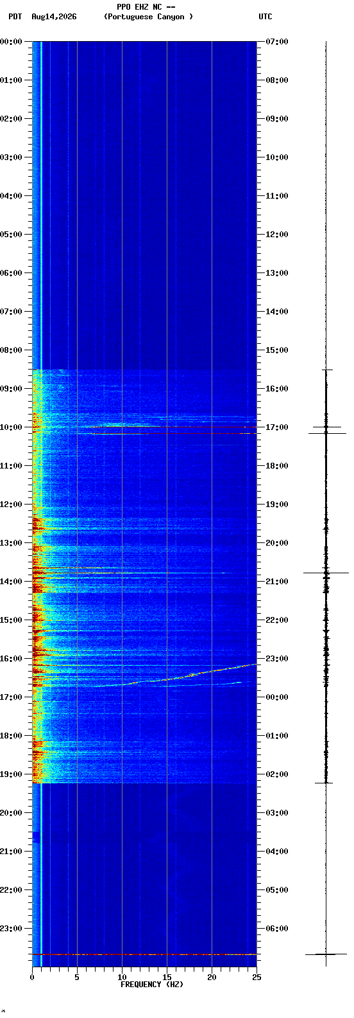Click the 21:00 UTC time label

point(277,582)
